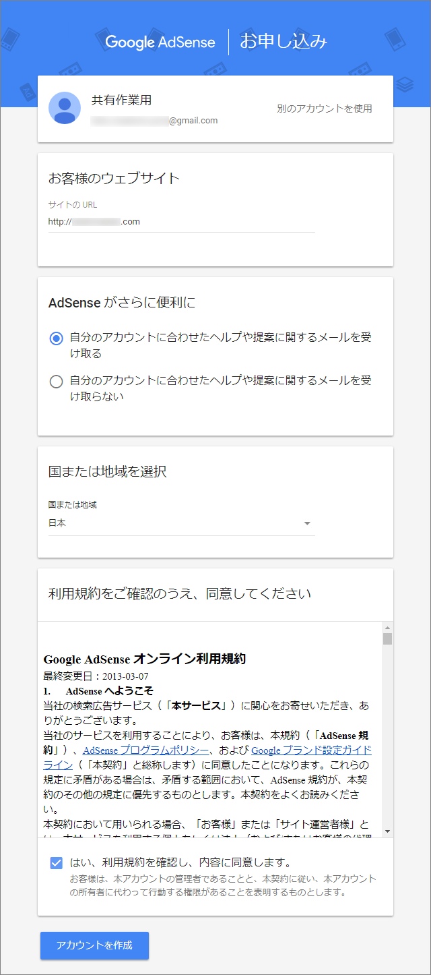Click scrollbar up arrow in terms box

click(x=387, y=627)
